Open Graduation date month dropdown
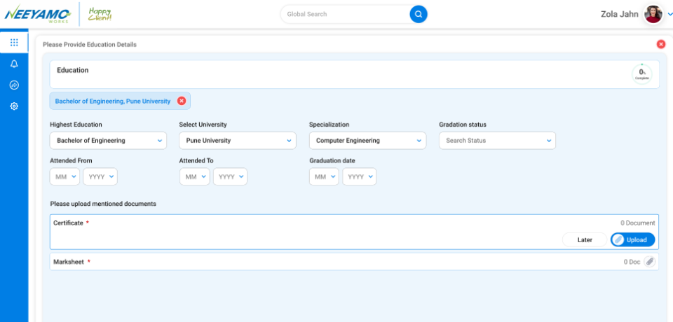The image size is (673, 322). tap(324, 176)
